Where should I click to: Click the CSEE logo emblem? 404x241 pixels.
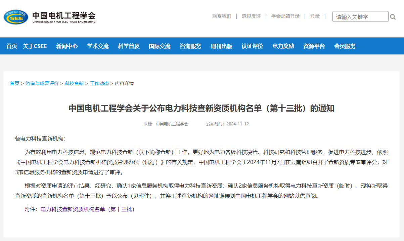coord(16,17)
